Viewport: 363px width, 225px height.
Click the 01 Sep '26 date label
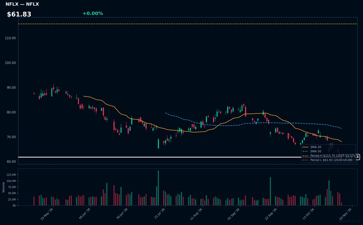point(234,214)
